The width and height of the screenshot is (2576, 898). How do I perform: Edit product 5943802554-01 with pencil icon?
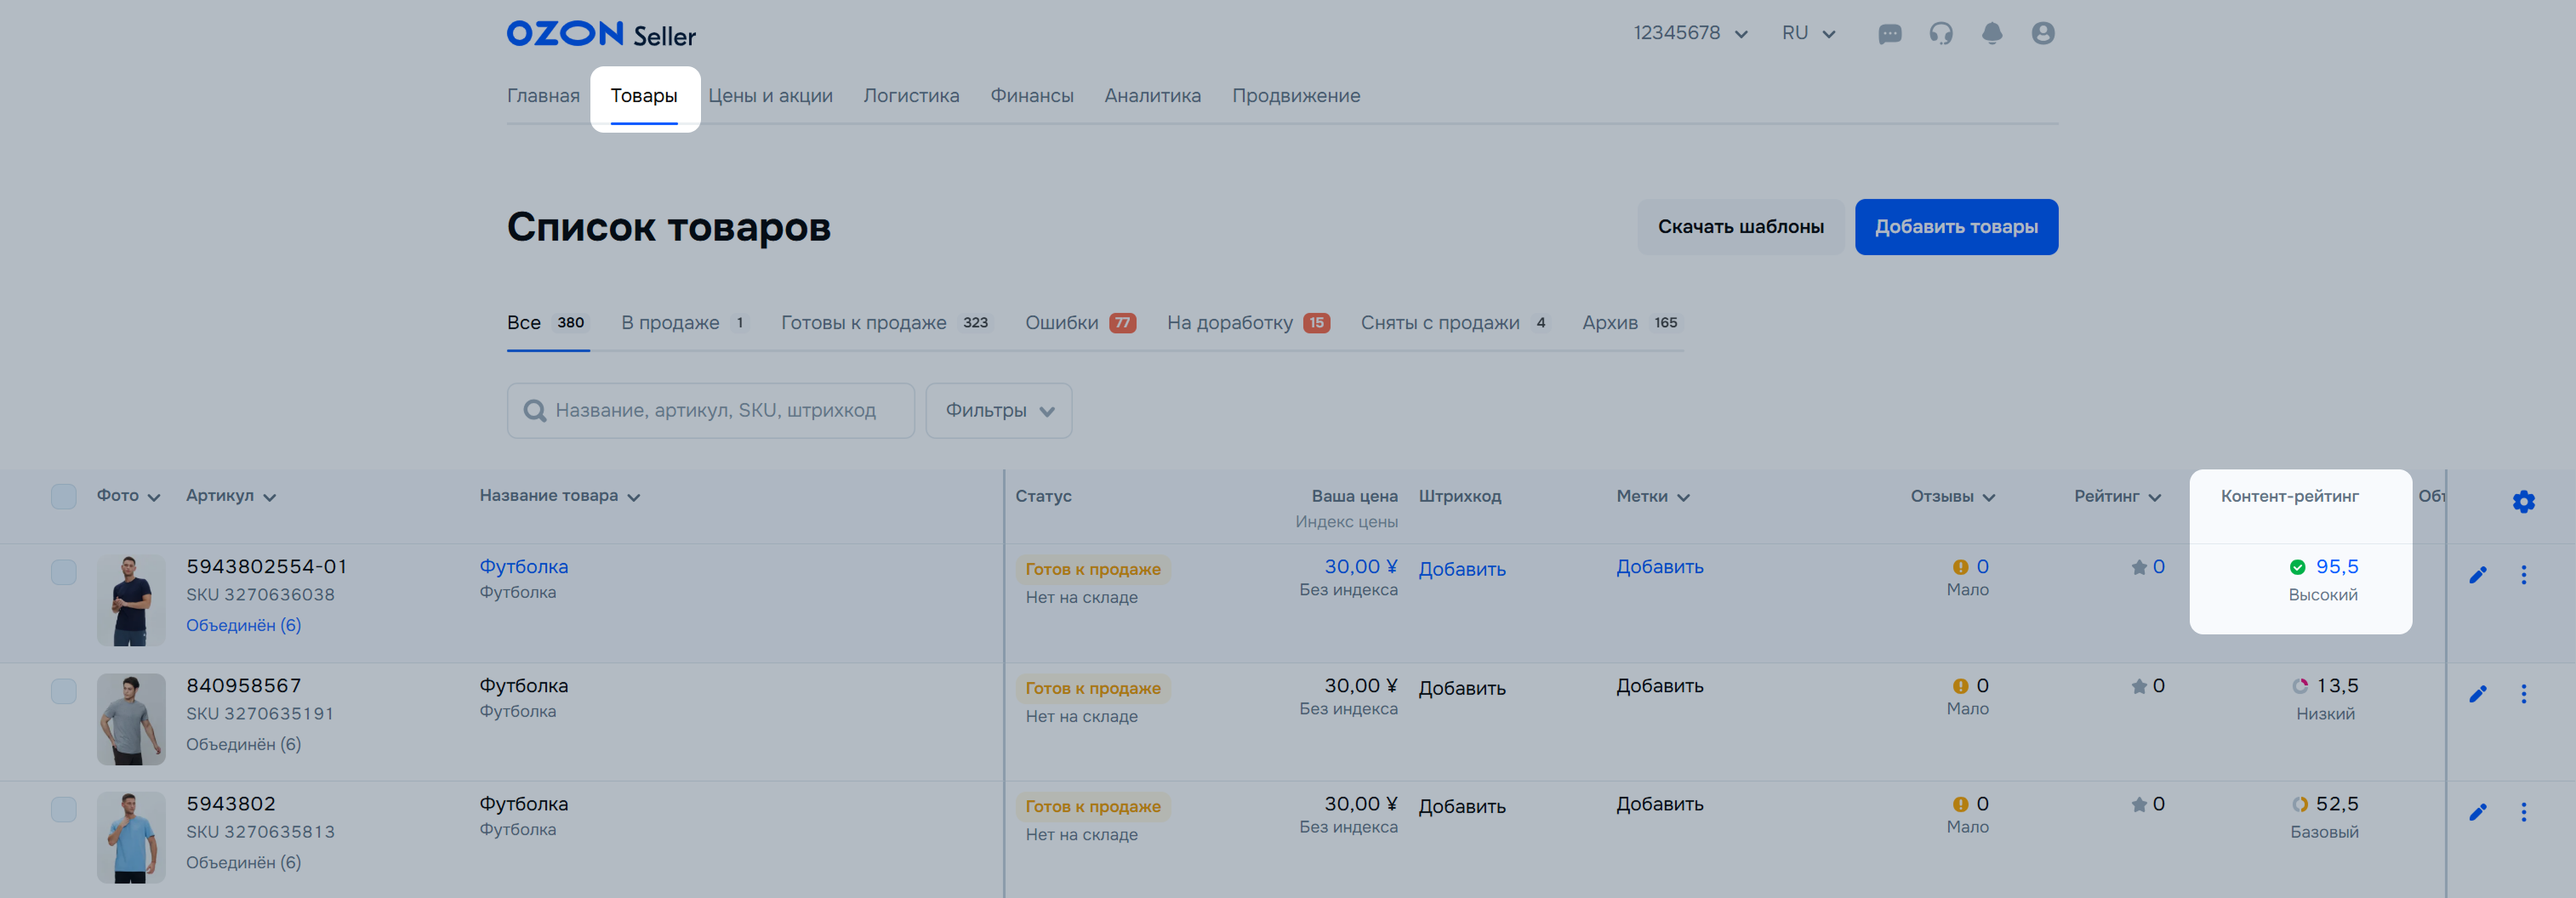coord(2477,574)
